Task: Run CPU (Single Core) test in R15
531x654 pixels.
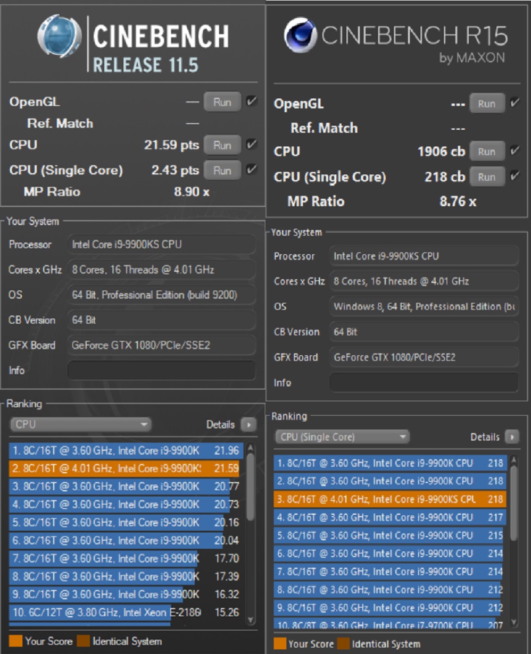Action: point(486,177)
